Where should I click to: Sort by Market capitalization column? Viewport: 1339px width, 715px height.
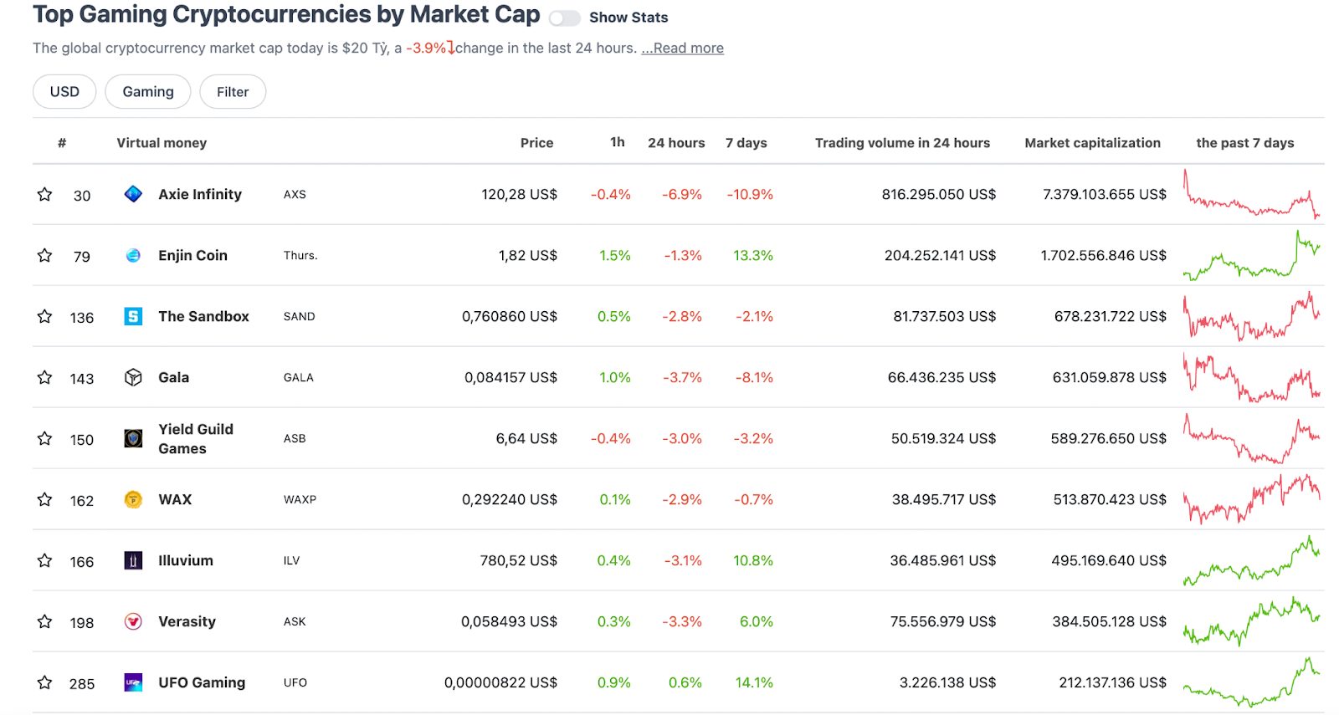point(1092,143)
